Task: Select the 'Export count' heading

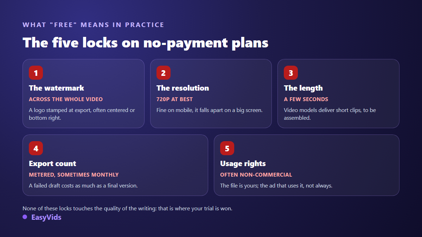Action: click(52, 164)
